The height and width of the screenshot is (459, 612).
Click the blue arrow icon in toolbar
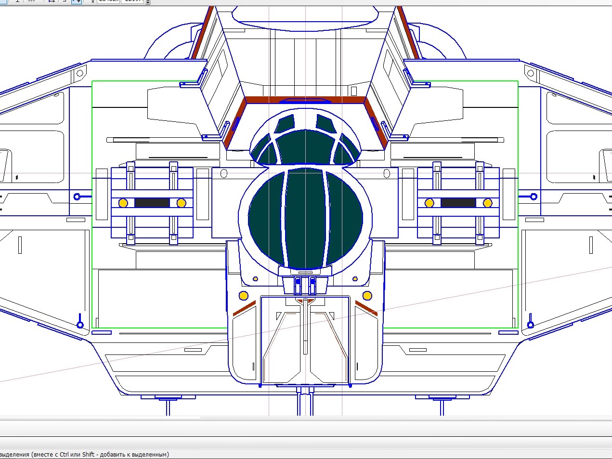(x=52, y=1)
